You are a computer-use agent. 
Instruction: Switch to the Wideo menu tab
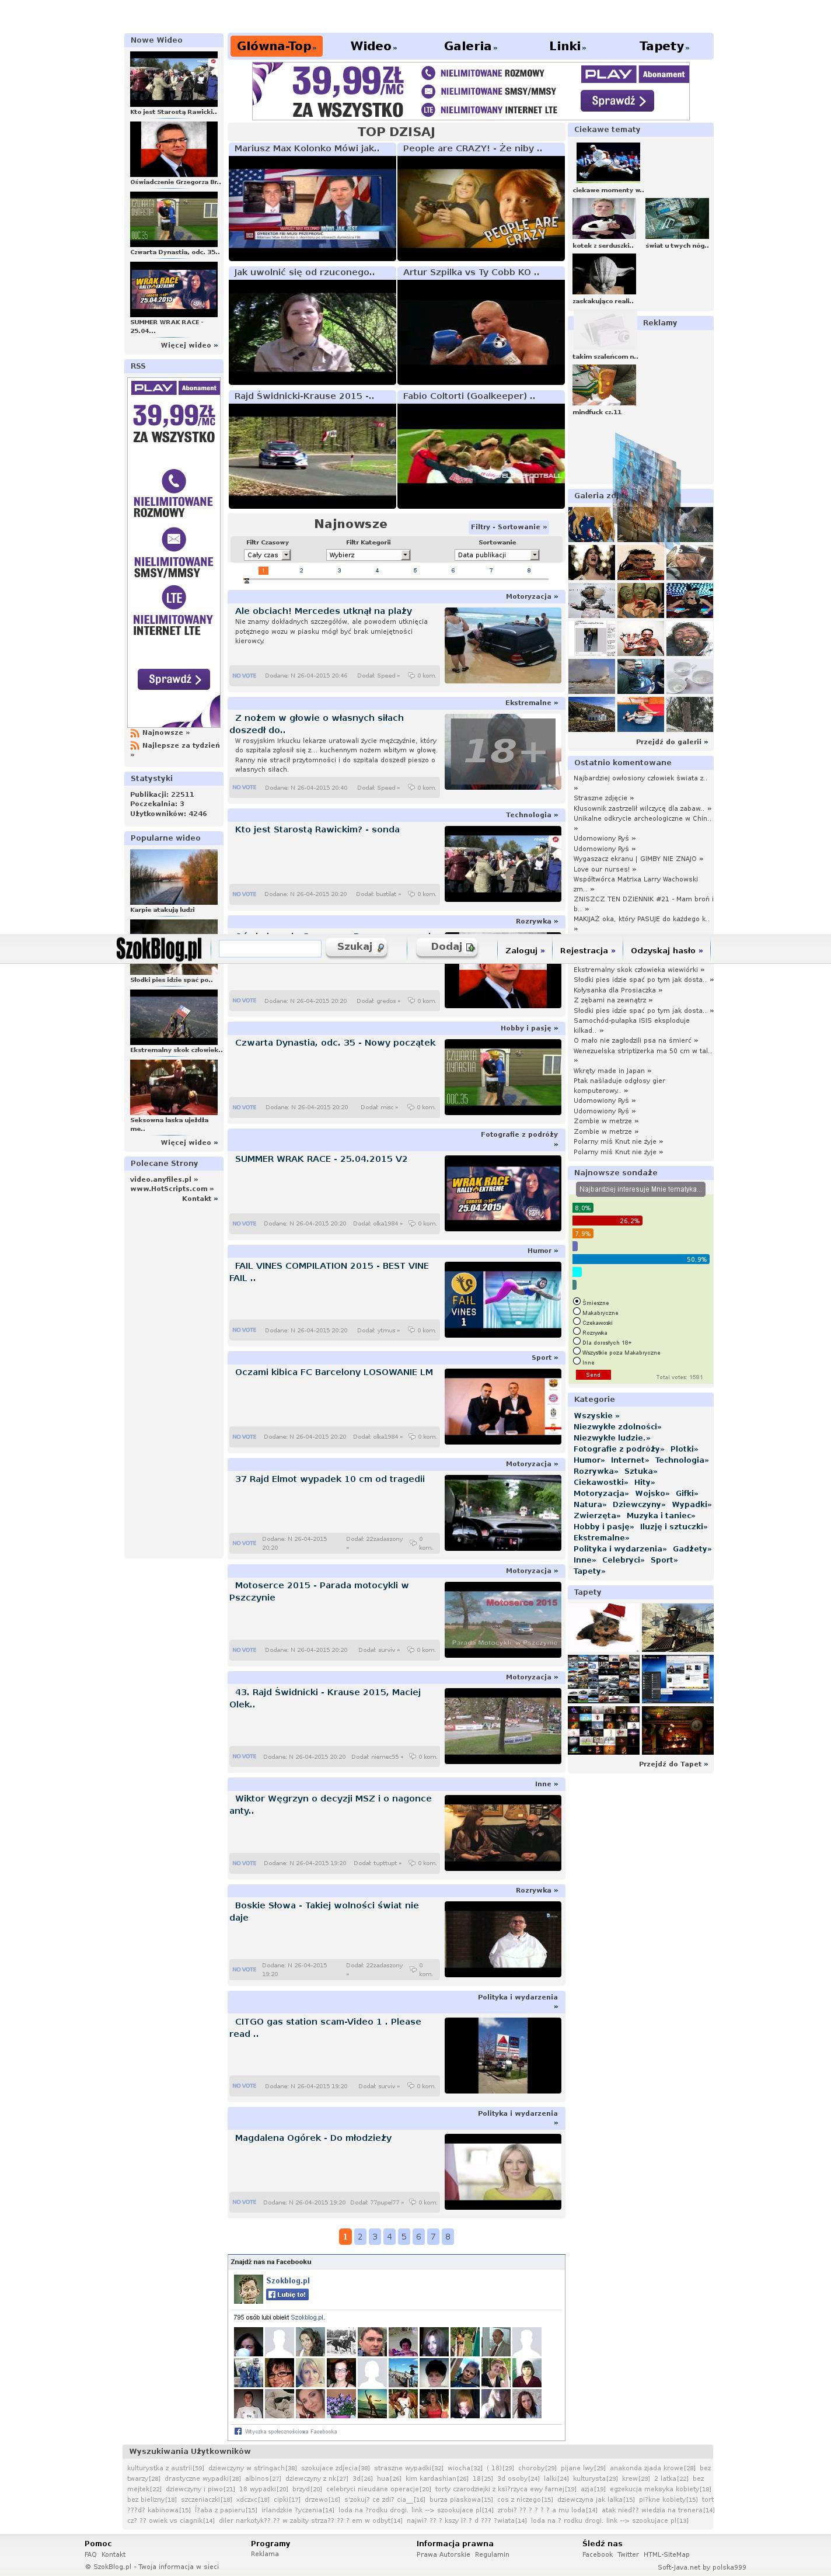(372, 46)
